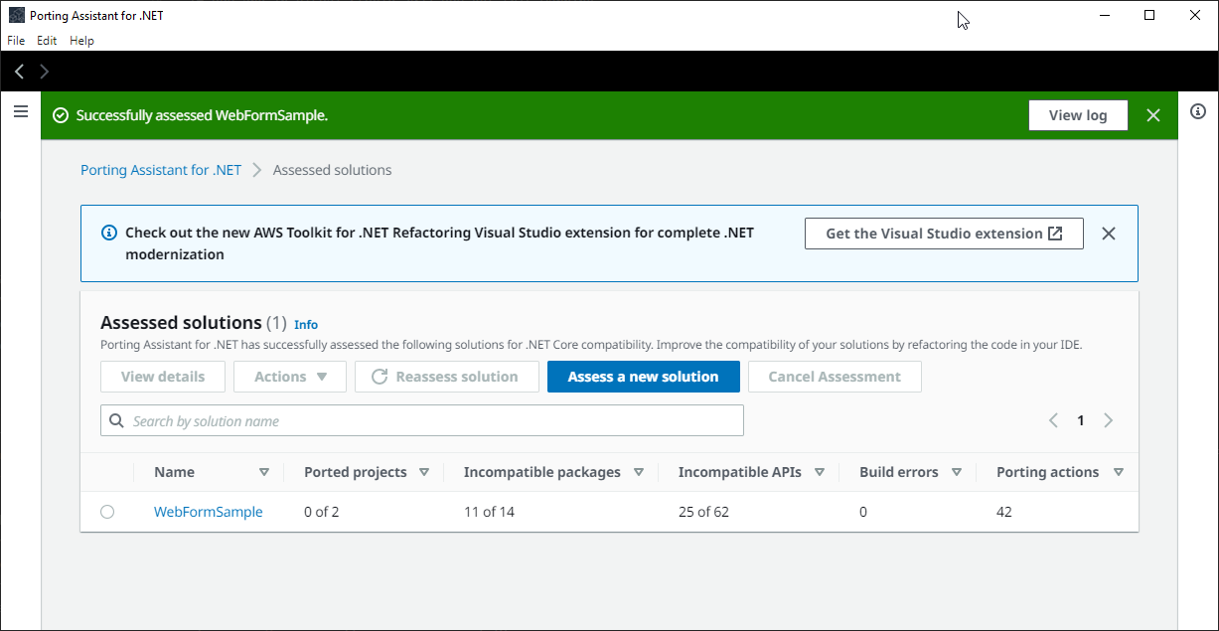Close the AWS Toolkit info banner
Image resolution: width=1219 pixels, height=631 pixels.
[x=1109, y=234]
